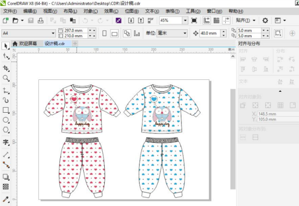299x206 pixels.
Task: Click the Export icon
Action: pyautogui.click(x=141, y=20)
